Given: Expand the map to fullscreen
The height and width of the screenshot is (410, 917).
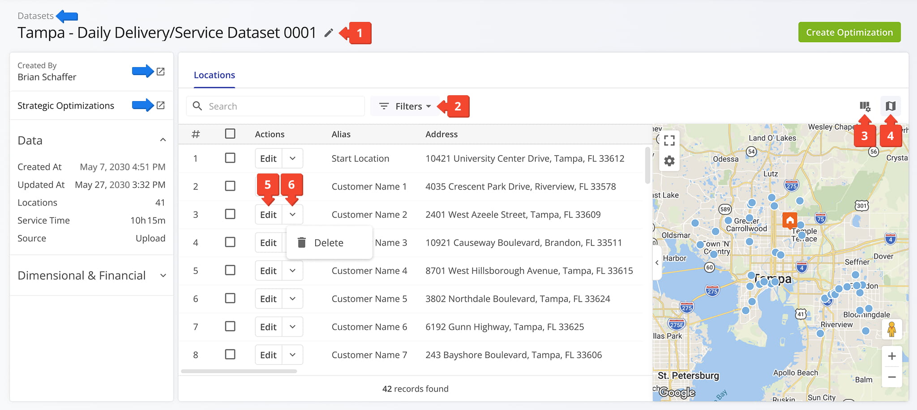Looking at the screenshot, I should 669,140.
